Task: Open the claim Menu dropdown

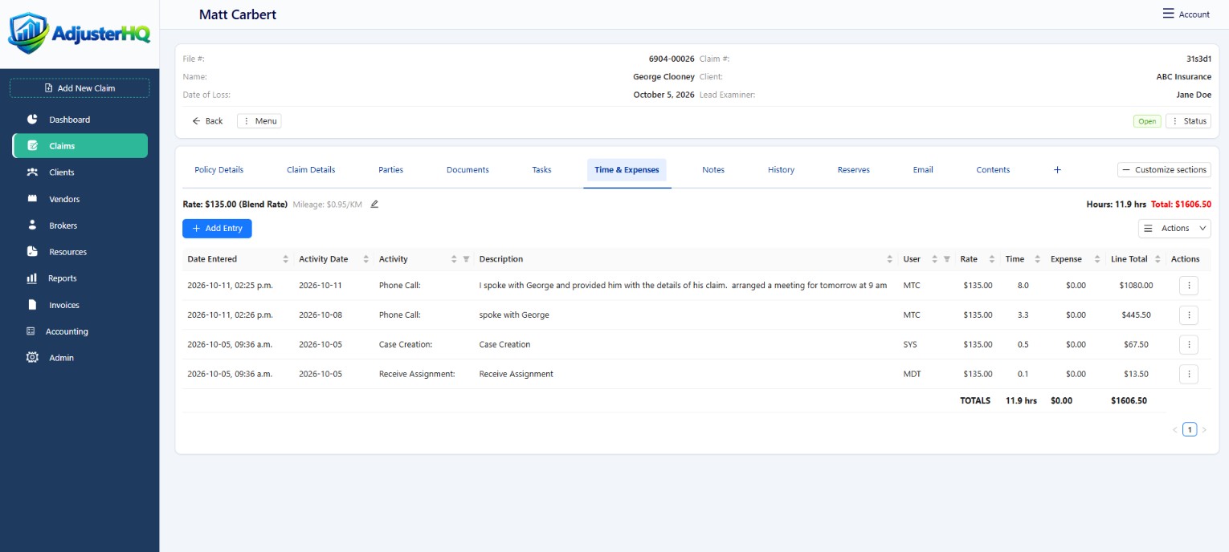Action: (x=259, y=121)
